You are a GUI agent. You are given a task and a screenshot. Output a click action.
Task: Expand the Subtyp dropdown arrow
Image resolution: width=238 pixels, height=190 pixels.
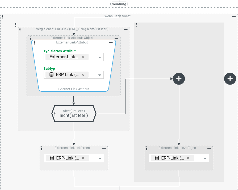tap(100, 75)
